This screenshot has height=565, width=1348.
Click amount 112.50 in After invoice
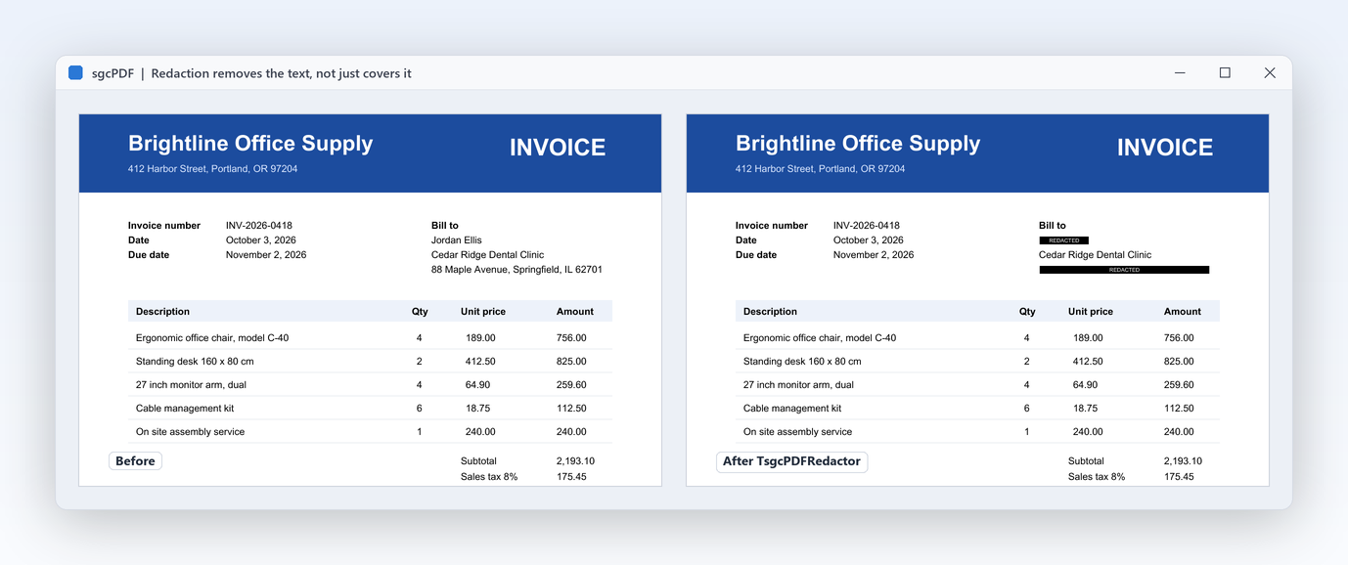pos(1179,409)
